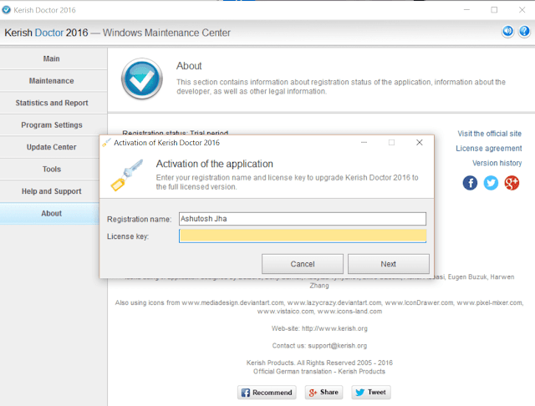Click the Activation of the application heading

pyautogui.click(x=214, y=164)
